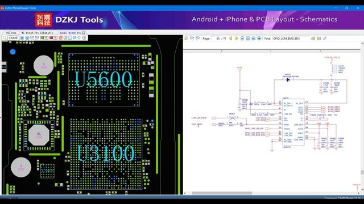Find the next match in the schematic
The height and width of the screenshot is (204, 364).
coord(319,39)
